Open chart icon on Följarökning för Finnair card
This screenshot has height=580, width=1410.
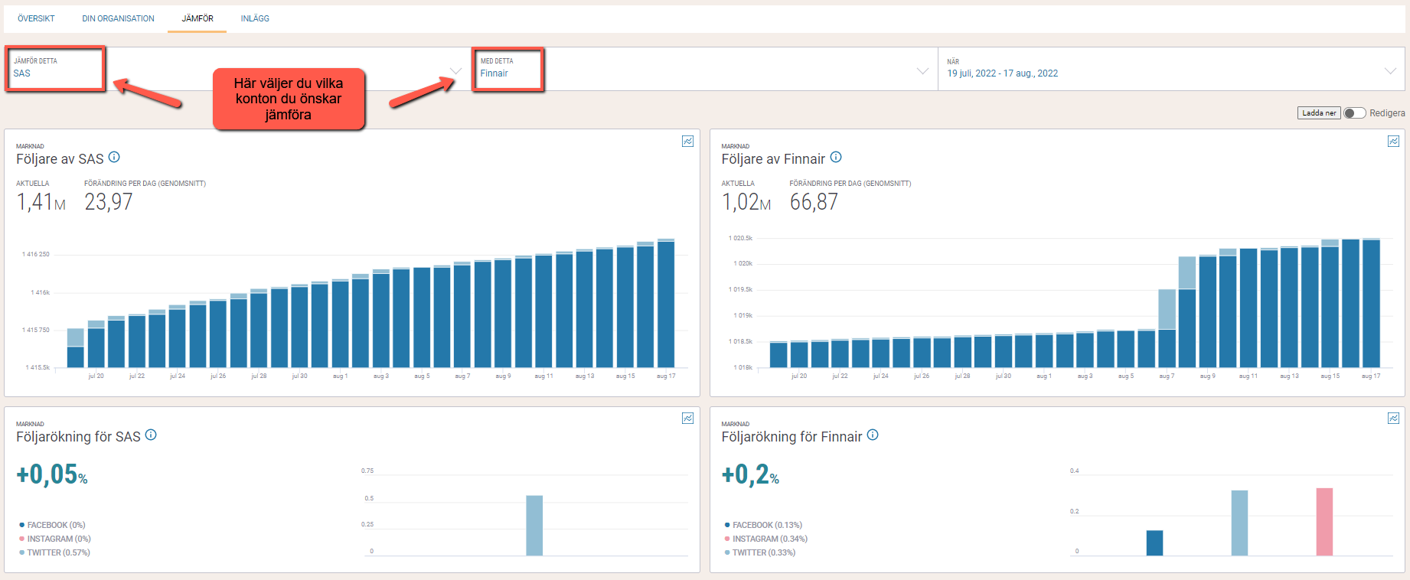tap(1393, 418)
